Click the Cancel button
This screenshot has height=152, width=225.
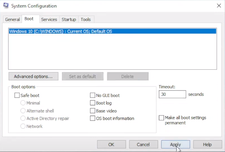(143, 144)
